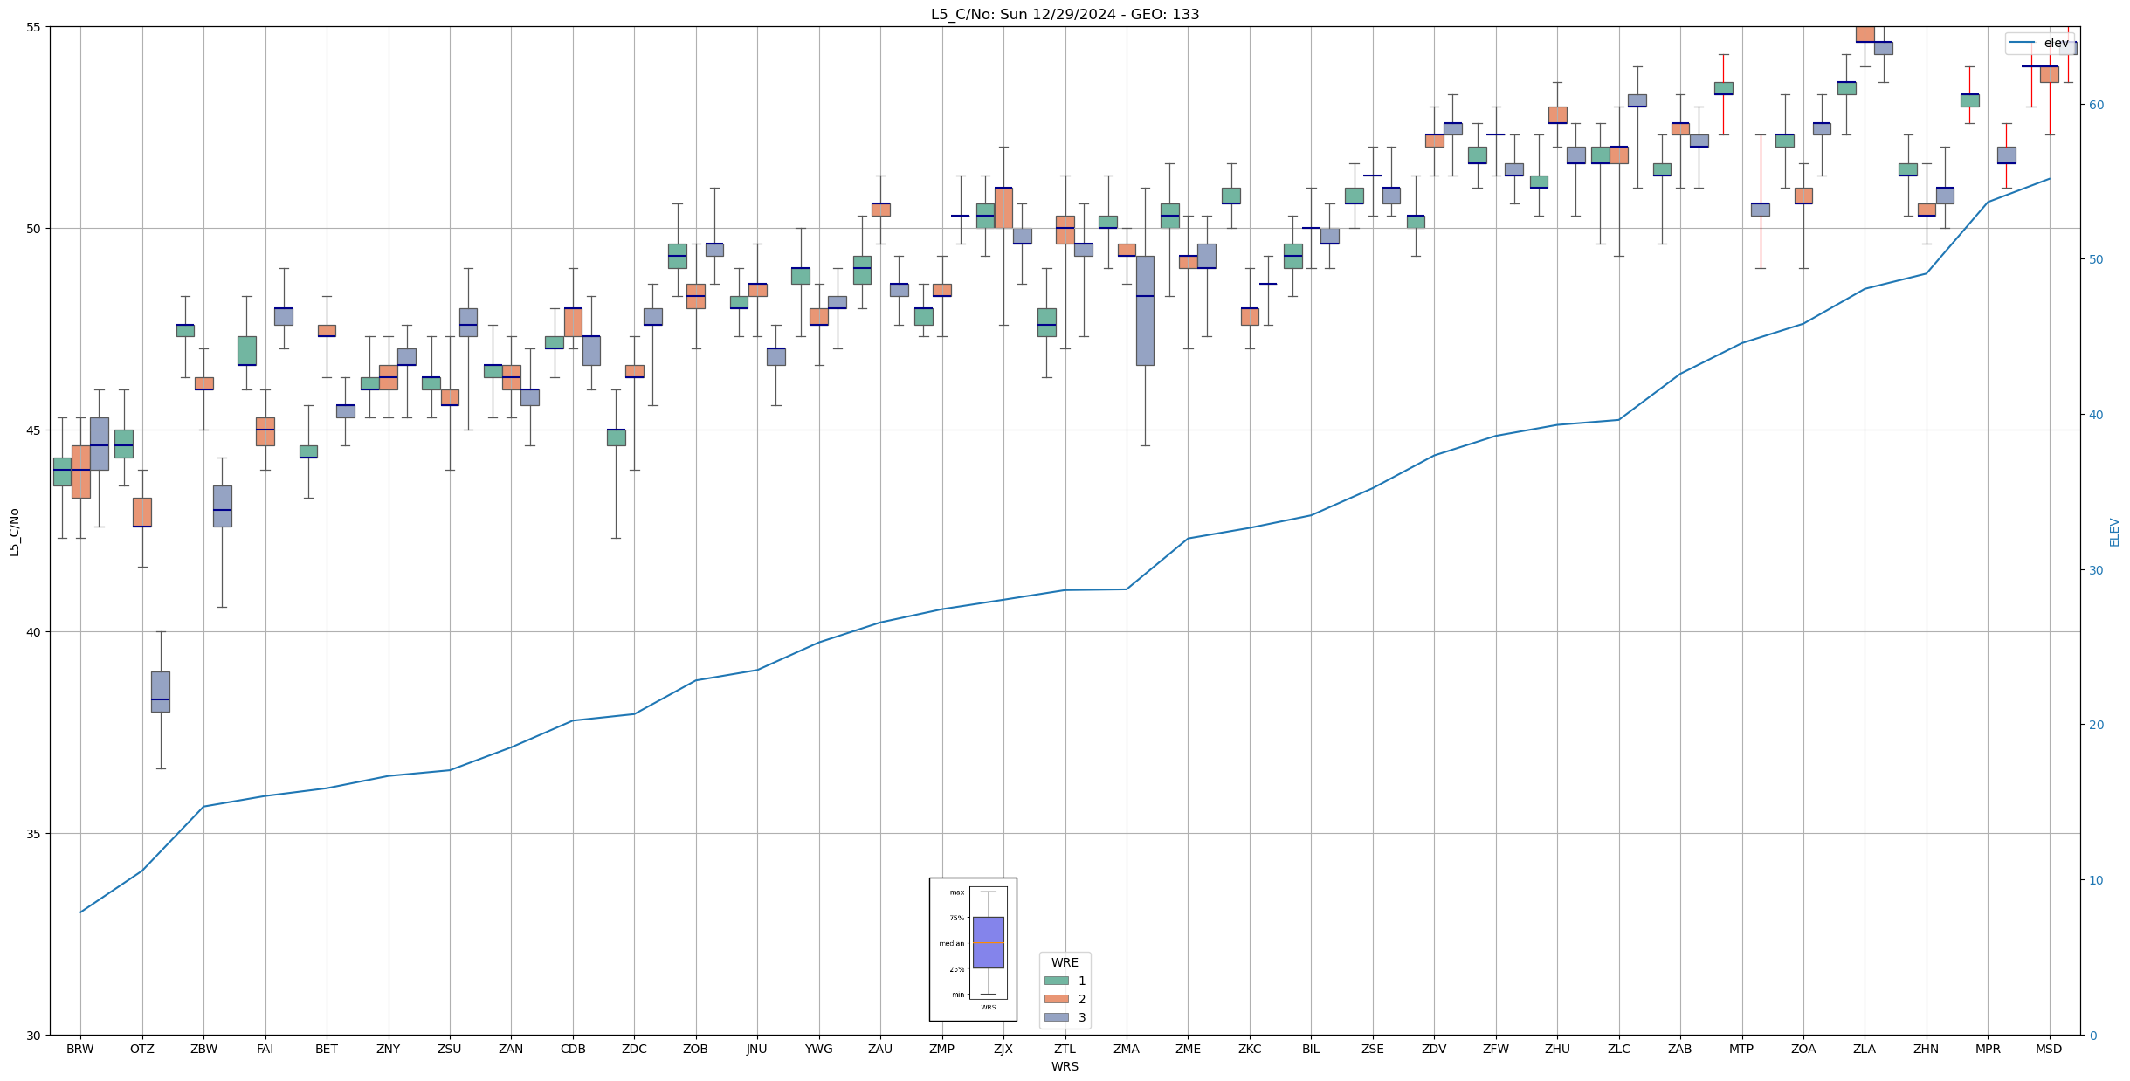Click the ELEV right axis label
This screenshot has height=1081, width=2130.
pyautogui.click(x=2114, y=532)
